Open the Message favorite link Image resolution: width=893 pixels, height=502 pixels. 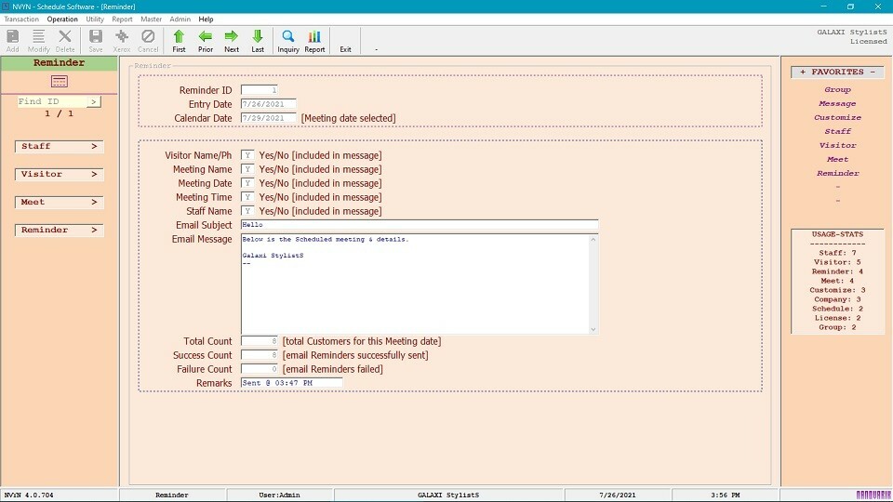[x=837, y=103]
